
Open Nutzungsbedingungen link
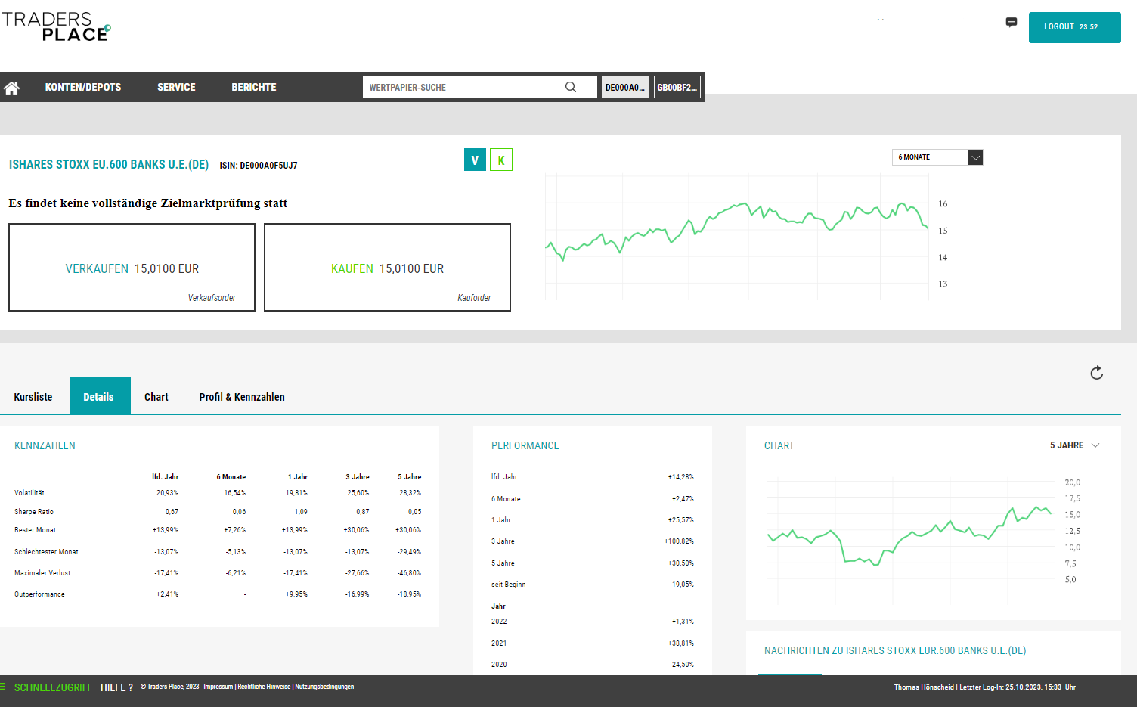(x=324, y=687)
